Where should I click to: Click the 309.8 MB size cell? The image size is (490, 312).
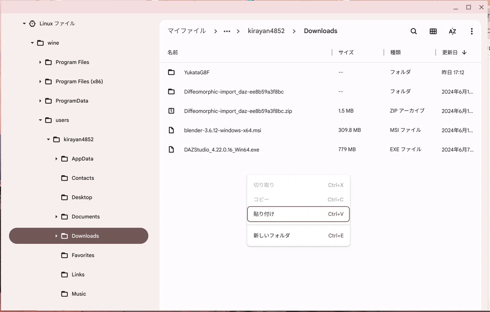[350, 130]
